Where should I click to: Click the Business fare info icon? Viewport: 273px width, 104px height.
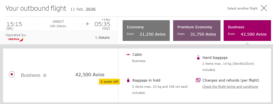[45, 75]
